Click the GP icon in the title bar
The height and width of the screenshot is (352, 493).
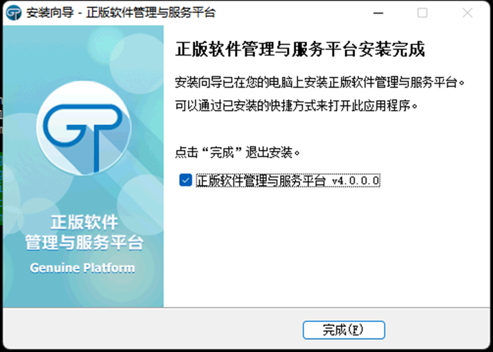(x=14, y=13)
